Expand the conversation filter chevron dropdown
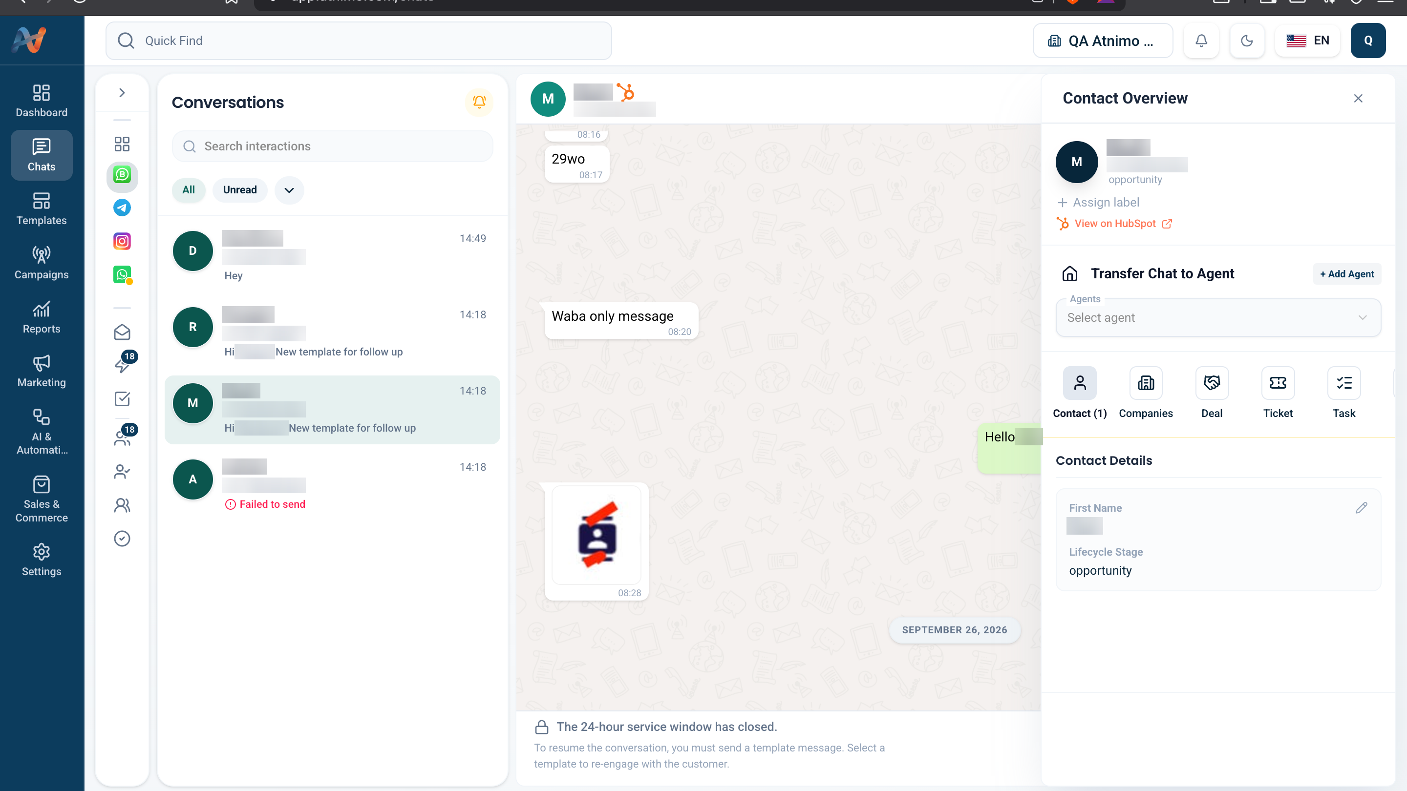1407x791 pixels. point(289,190)
